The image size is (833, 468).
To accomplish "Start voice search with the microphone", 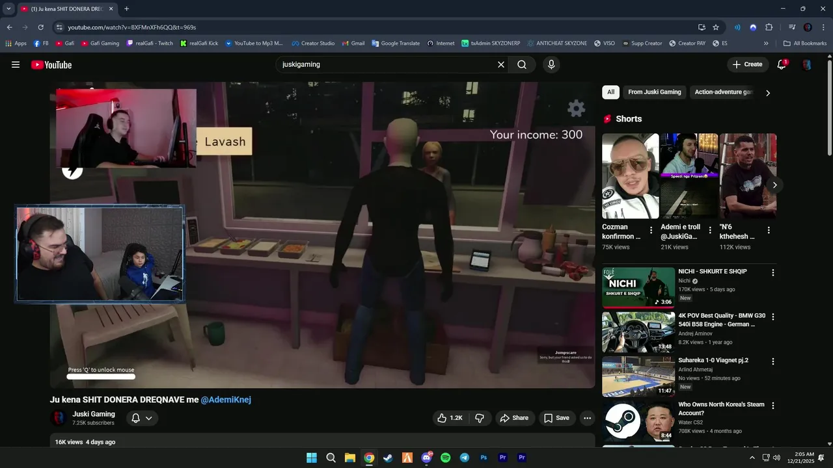I will 551,64.
